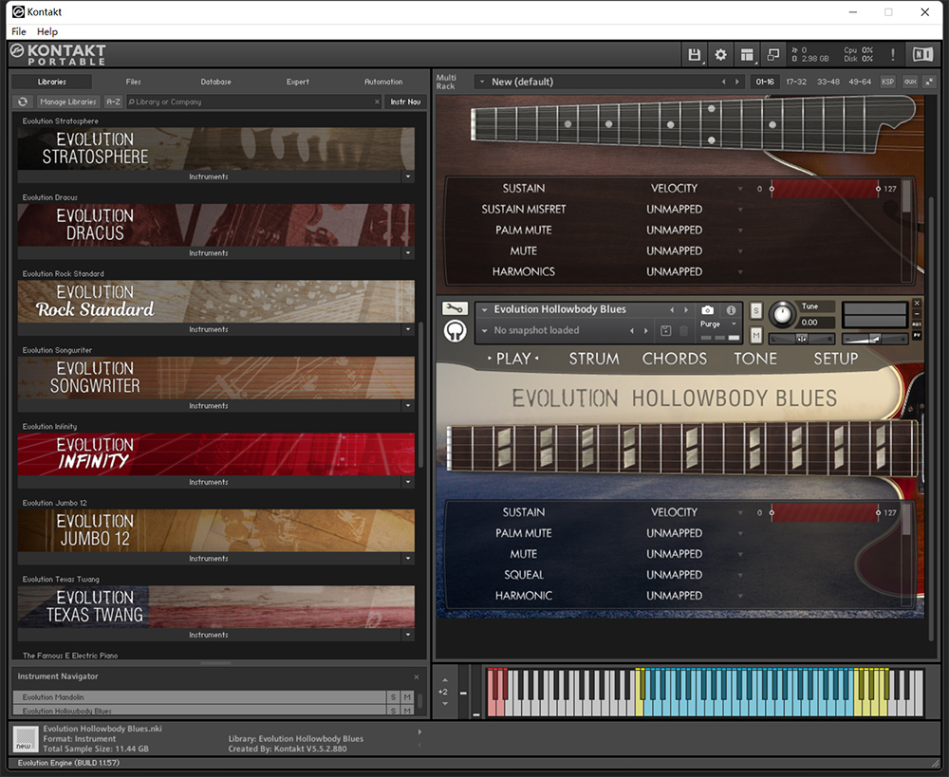The image size is (949, 777).
Task: Open Evolution Infinity Instruments dropdown arrow
Action: tap(408, 482)
